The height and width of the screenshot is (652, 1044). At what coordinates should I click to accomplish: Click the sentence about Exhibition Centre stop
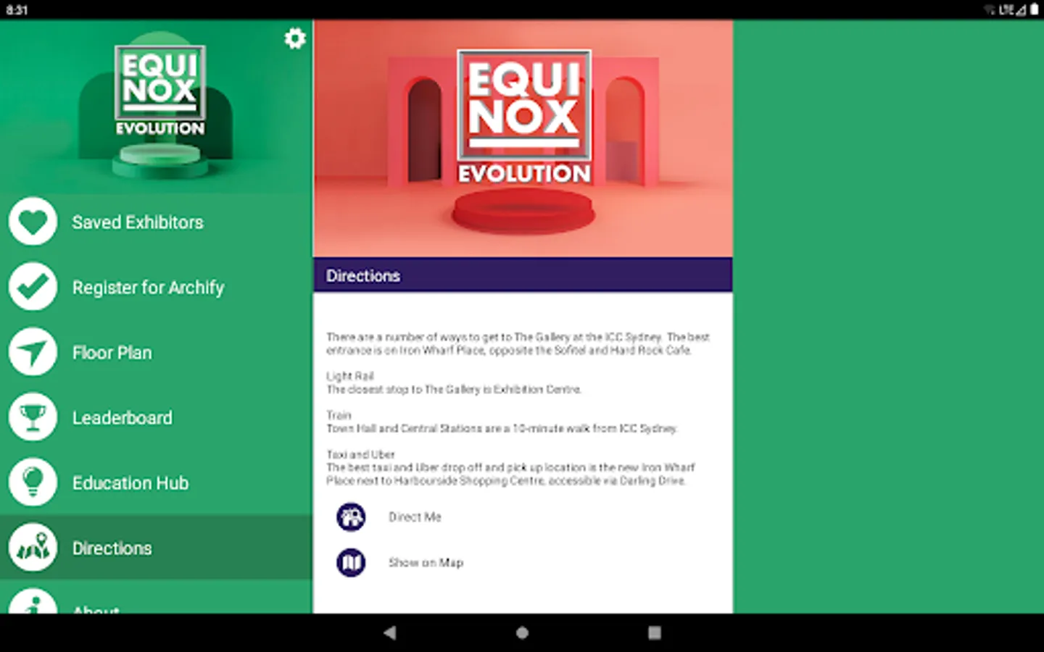point(454,389)
